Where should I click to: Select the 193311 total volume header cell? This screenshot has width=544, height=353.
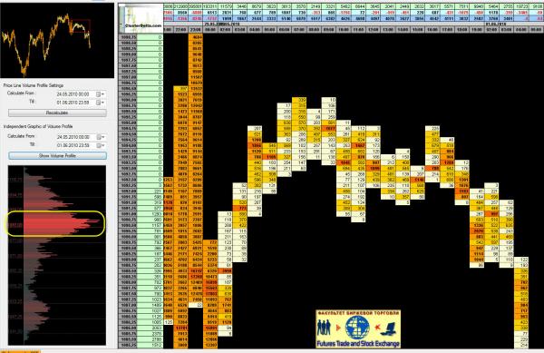(x=210, y=6)
